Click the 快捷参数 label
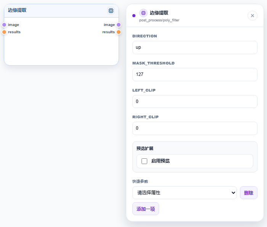The height and width of the screenshot is (227, 267). (x=140, y=181)
